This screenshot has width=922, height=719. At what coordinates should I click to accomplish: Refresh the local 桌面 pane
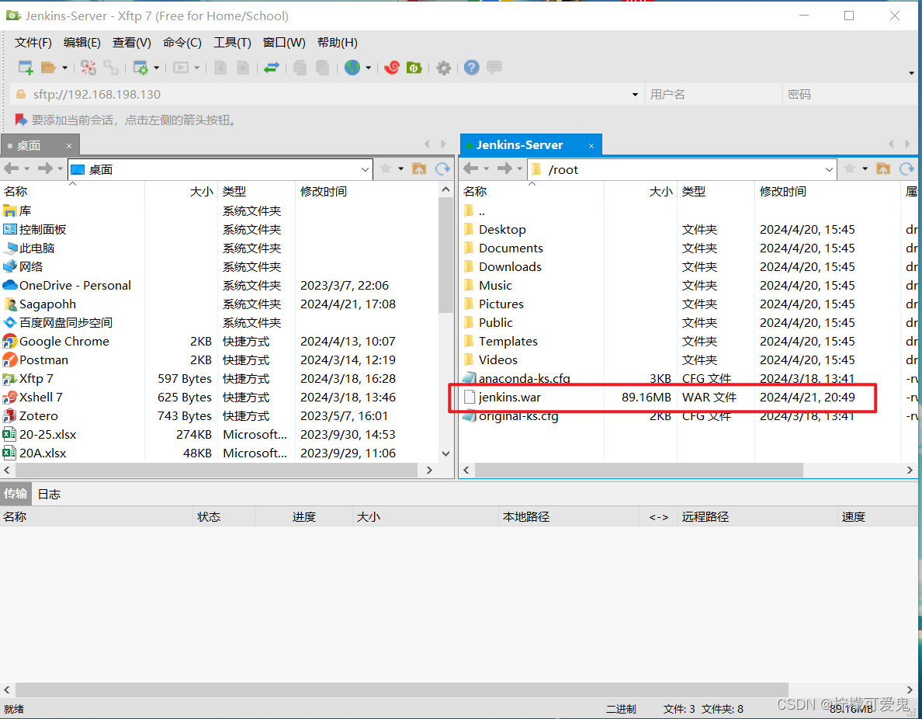coord(442,168)
